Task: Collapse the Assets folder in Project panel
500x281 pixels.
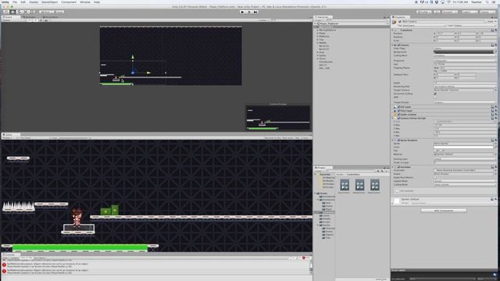Action: (316, 194)
